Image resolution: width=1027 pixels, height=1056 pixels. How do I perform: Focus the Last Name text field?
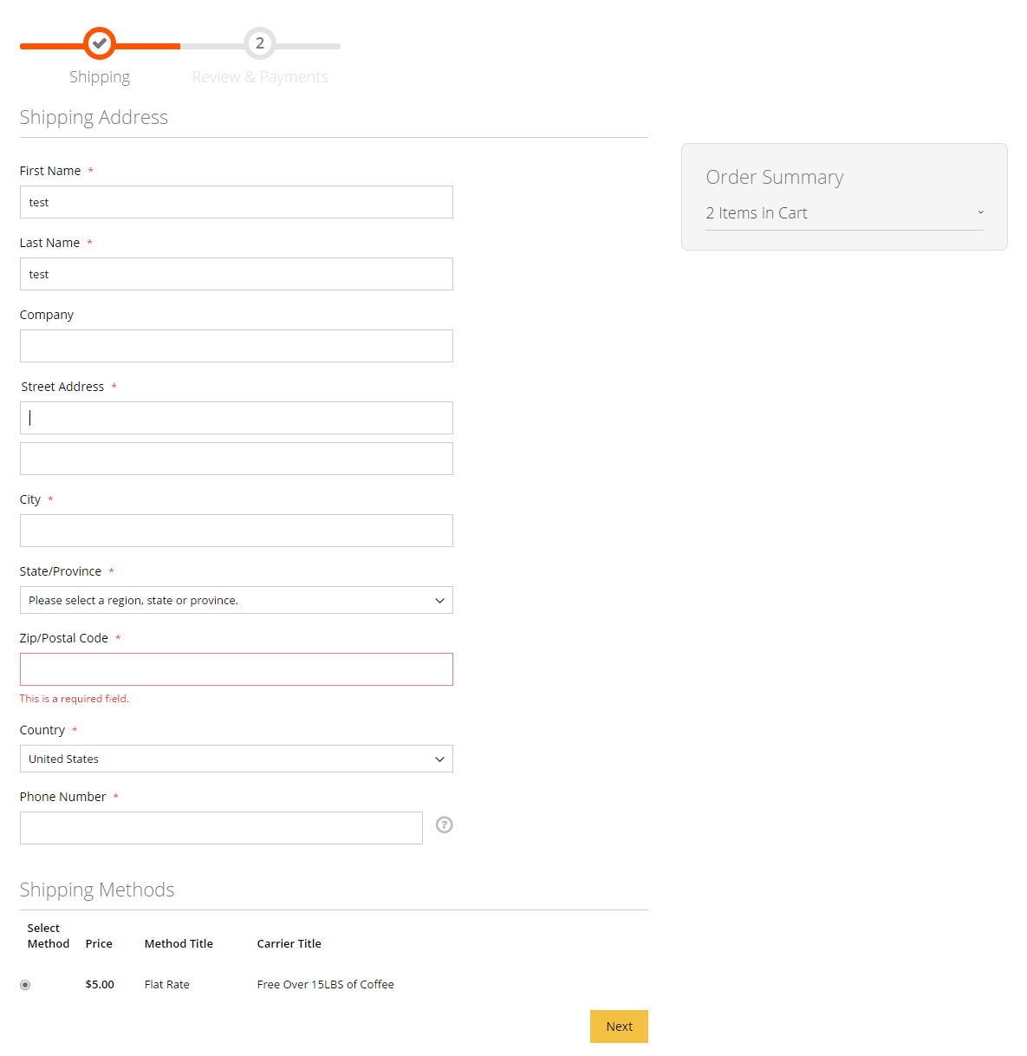click(x=236, y=274)
